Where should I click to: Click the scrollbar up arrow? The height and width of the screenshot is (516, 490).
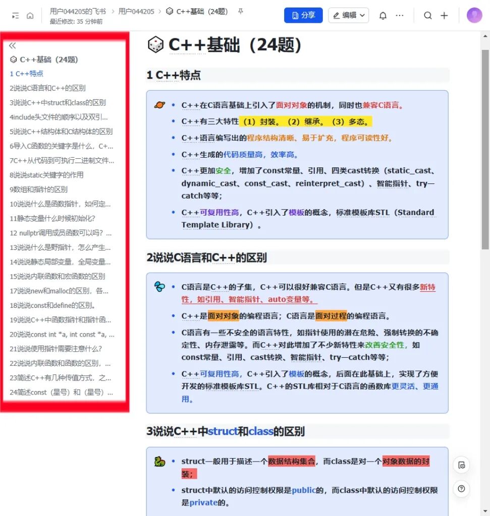(485, 36)
